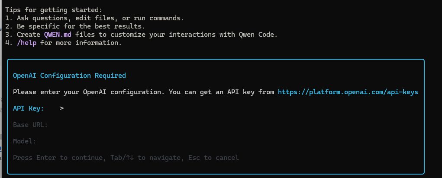Image resolution: width=442 pixels, height=178 pixels.
Task: Open the platform.openai.com api-keys link
Action: 348,92
